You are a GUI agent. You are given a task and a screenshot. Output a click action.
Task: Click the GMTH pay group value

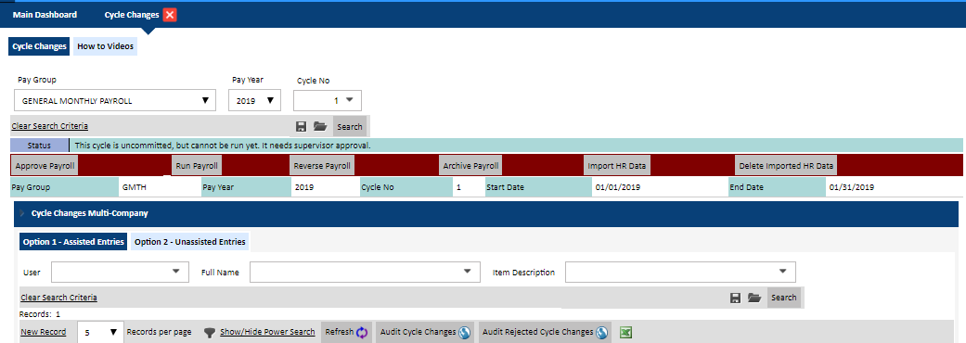point(134,187)
